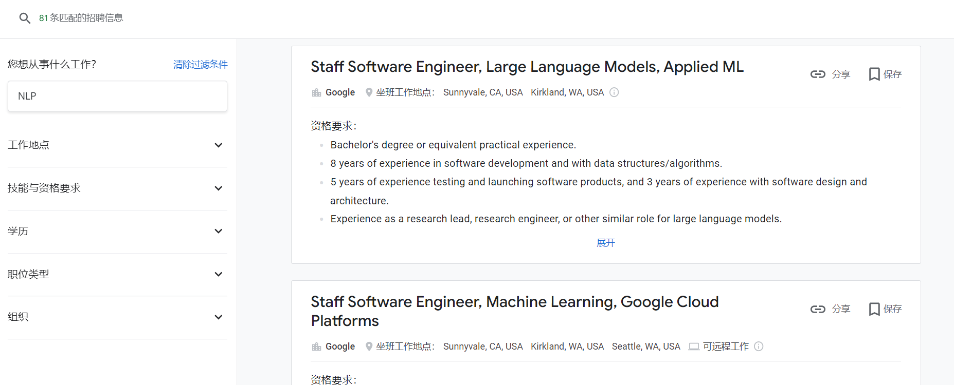Click the remote-eligible laptop icon

[694, 346]
